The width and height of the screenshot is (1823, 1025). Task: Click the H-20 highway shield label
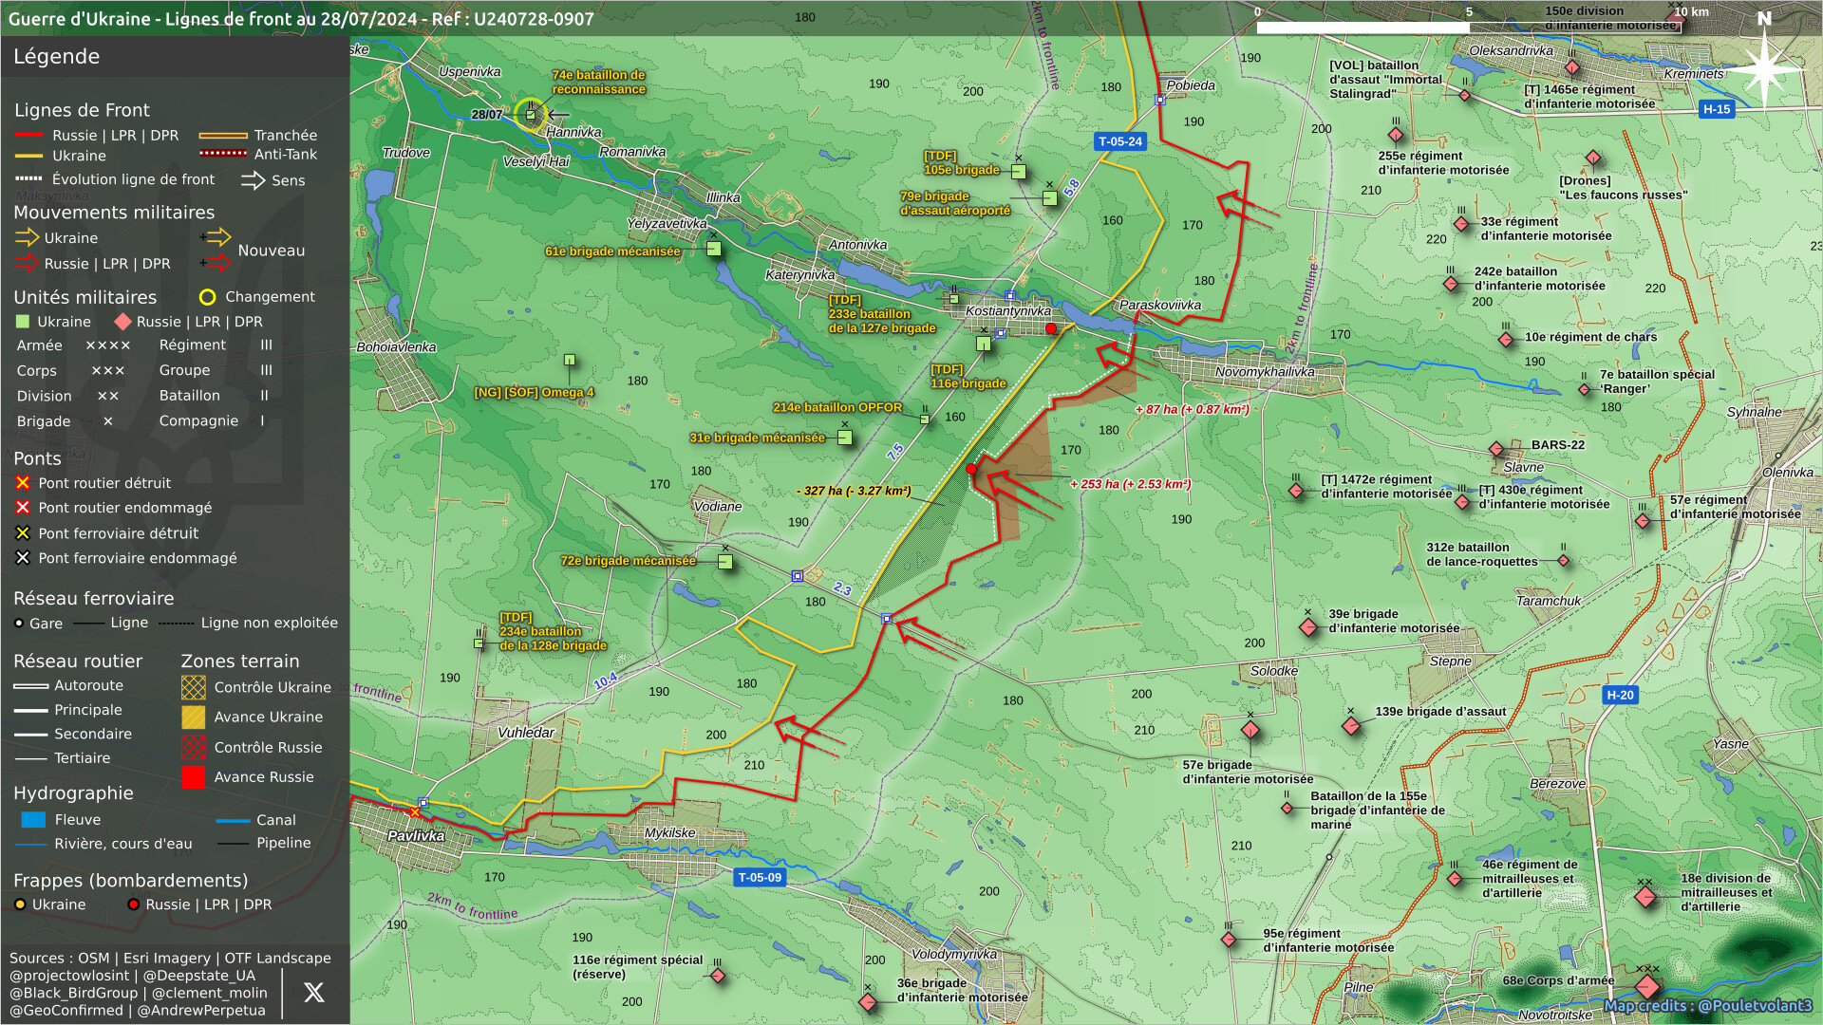[1620, 695]
